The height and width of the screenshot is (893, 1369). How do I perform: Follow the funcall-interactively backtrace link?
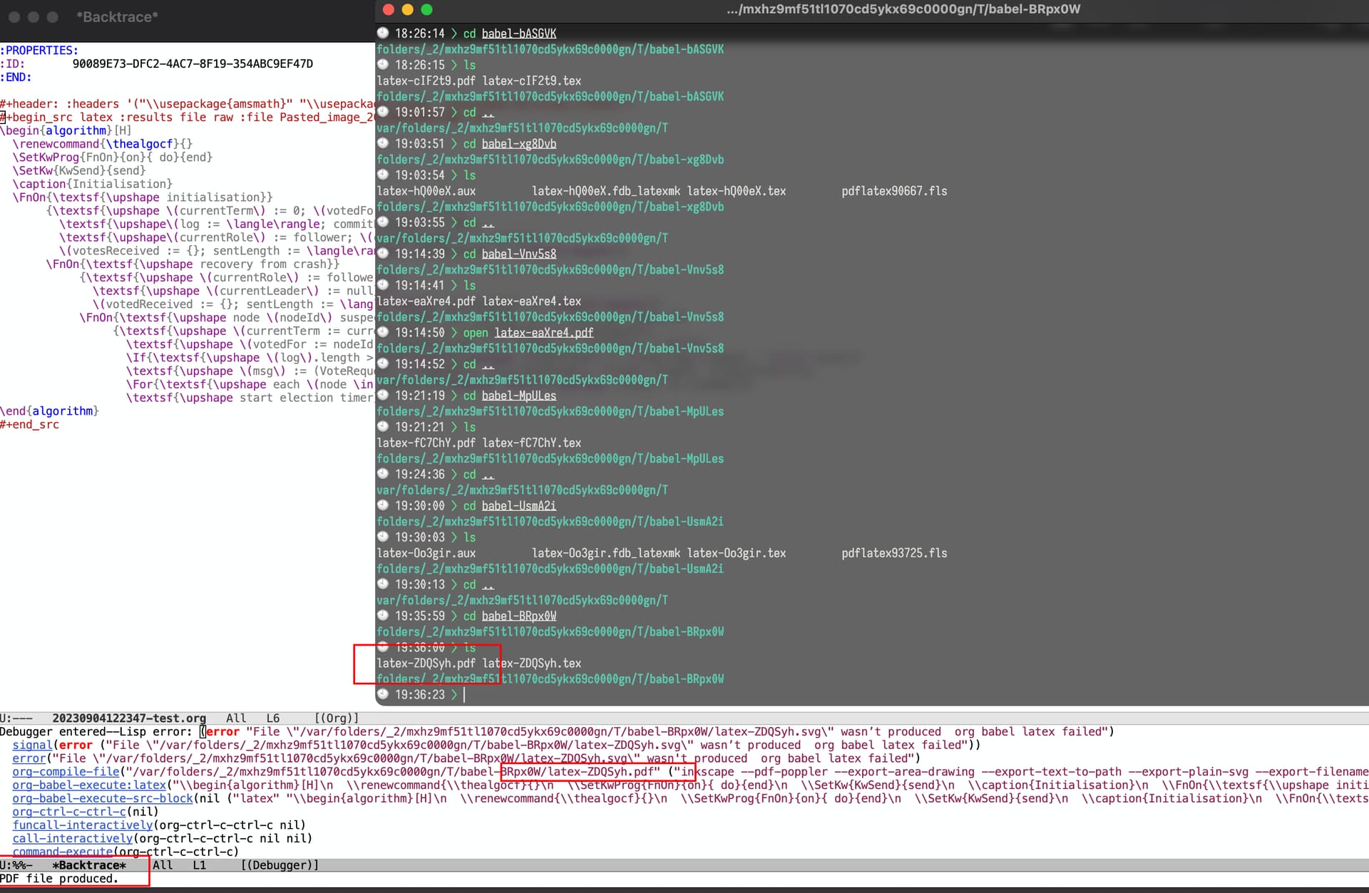tap(82, 825)
